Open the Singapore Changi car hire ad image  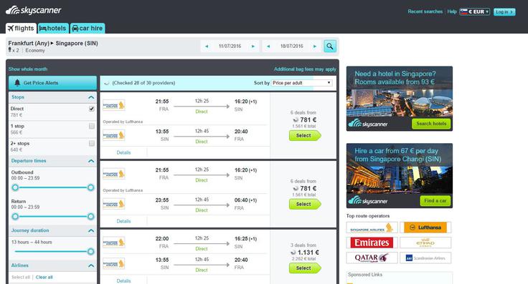400,175
